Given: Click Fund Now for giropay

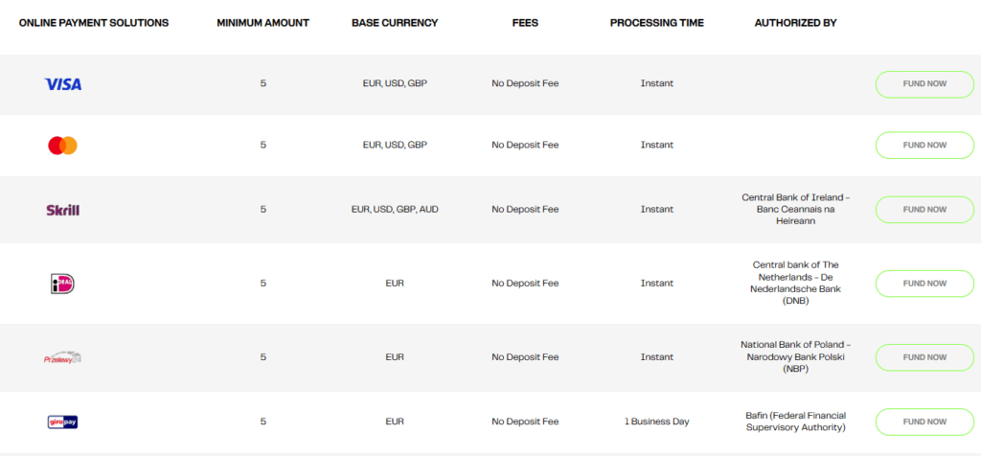Looking at the screenshot, I should (924, 422).
